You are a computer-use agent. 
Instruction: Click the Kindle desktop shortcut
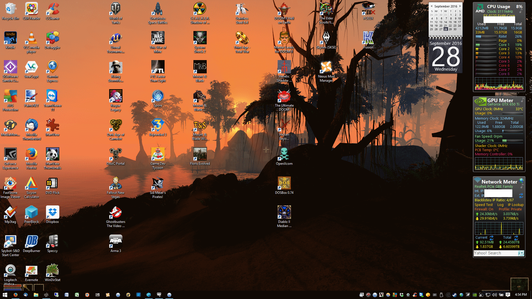pyautogui.click(x=10, y=40)
